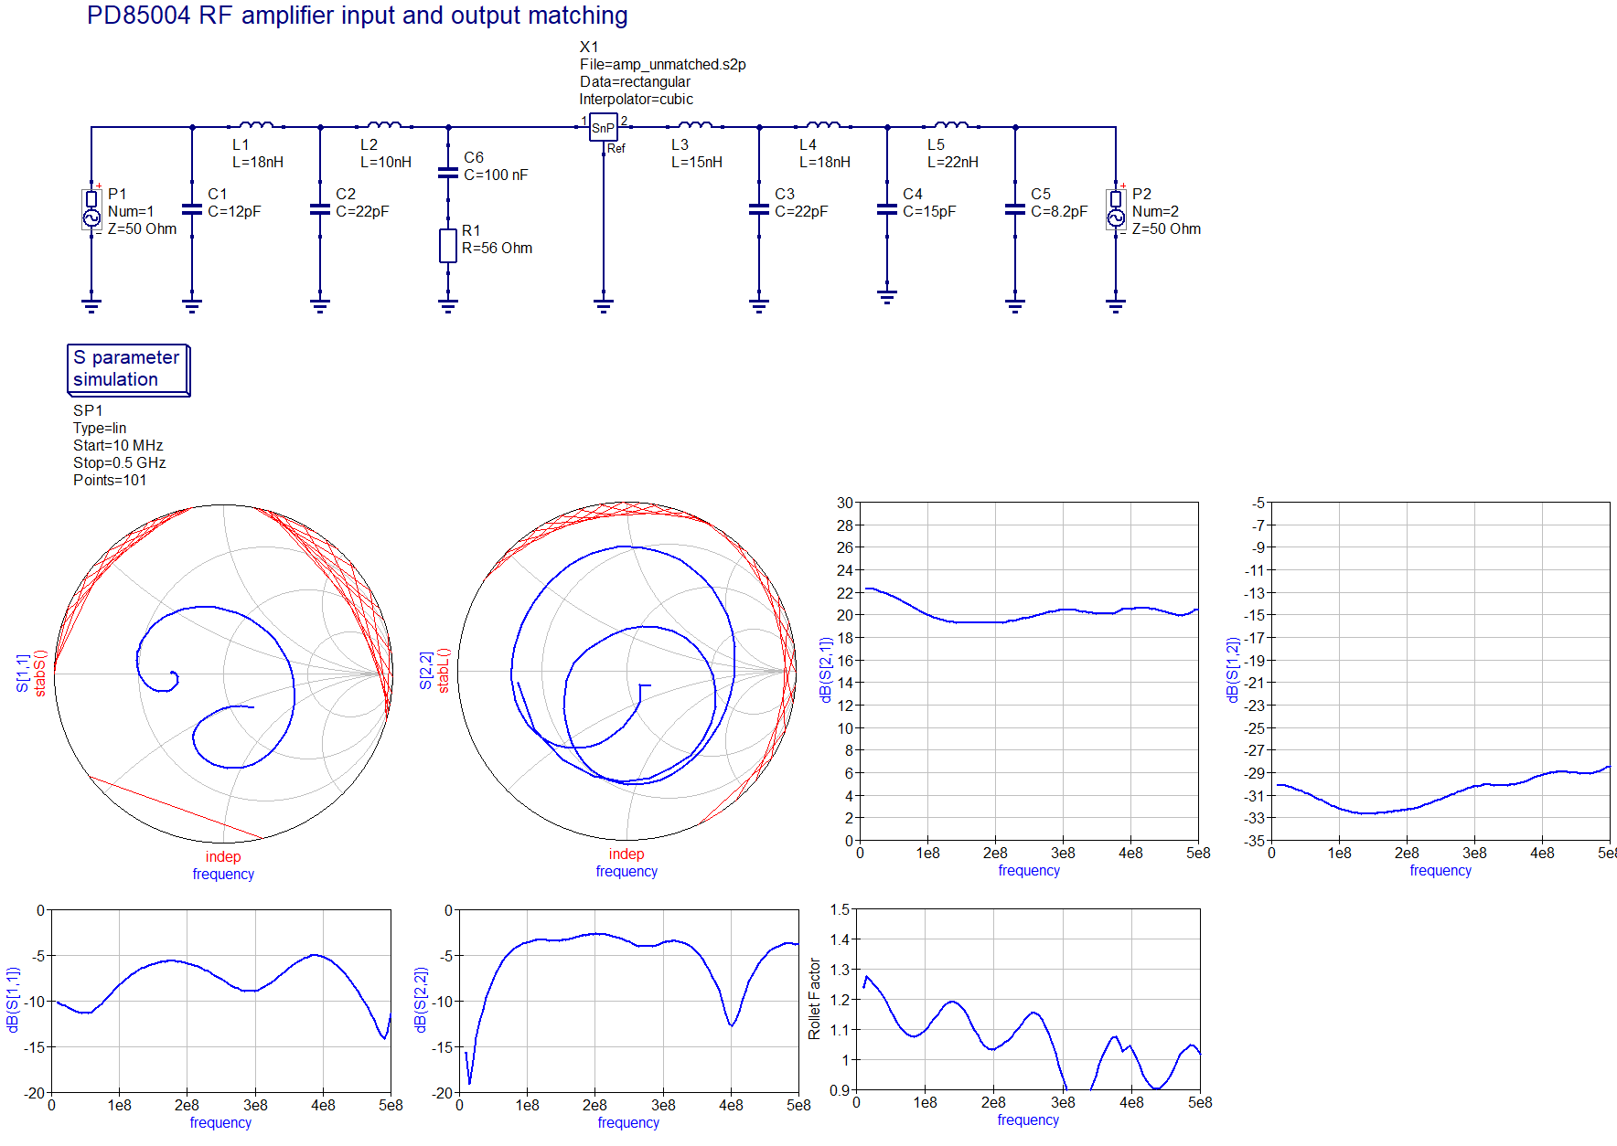Select capacitor C2 symbol
Screen dimensions: 1617x1146
(x=320, y=209)
